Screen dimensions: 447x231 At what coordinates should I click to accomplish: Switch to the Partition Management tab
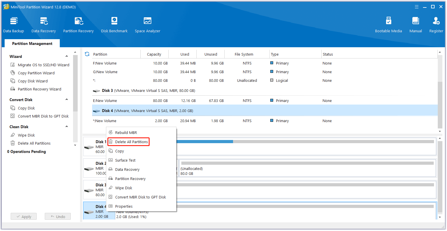[32, 43]
